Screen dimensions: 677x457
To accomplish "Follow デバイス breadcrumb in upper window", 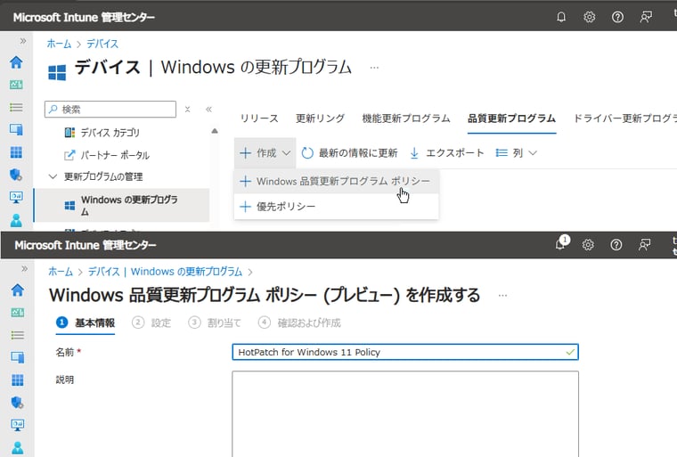I will 102,44.
